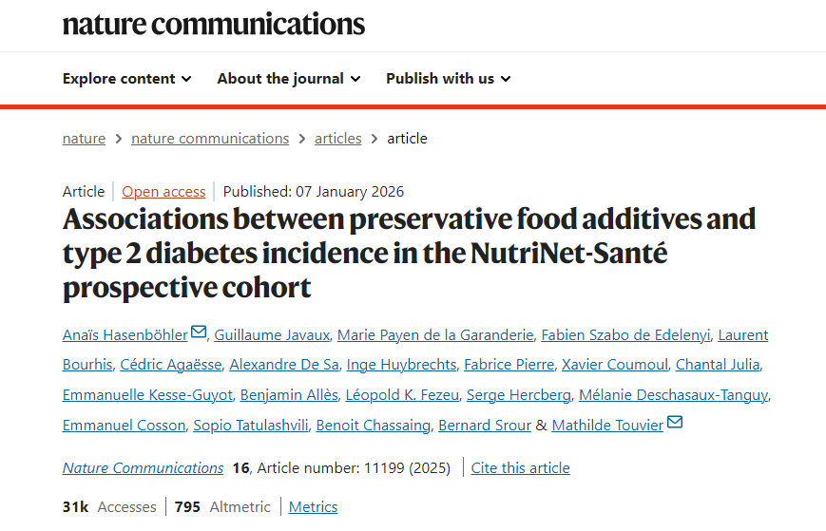Screen dimensions: 826x531
Task: Open author Guillaume Javaux's details
Action: 272,335
